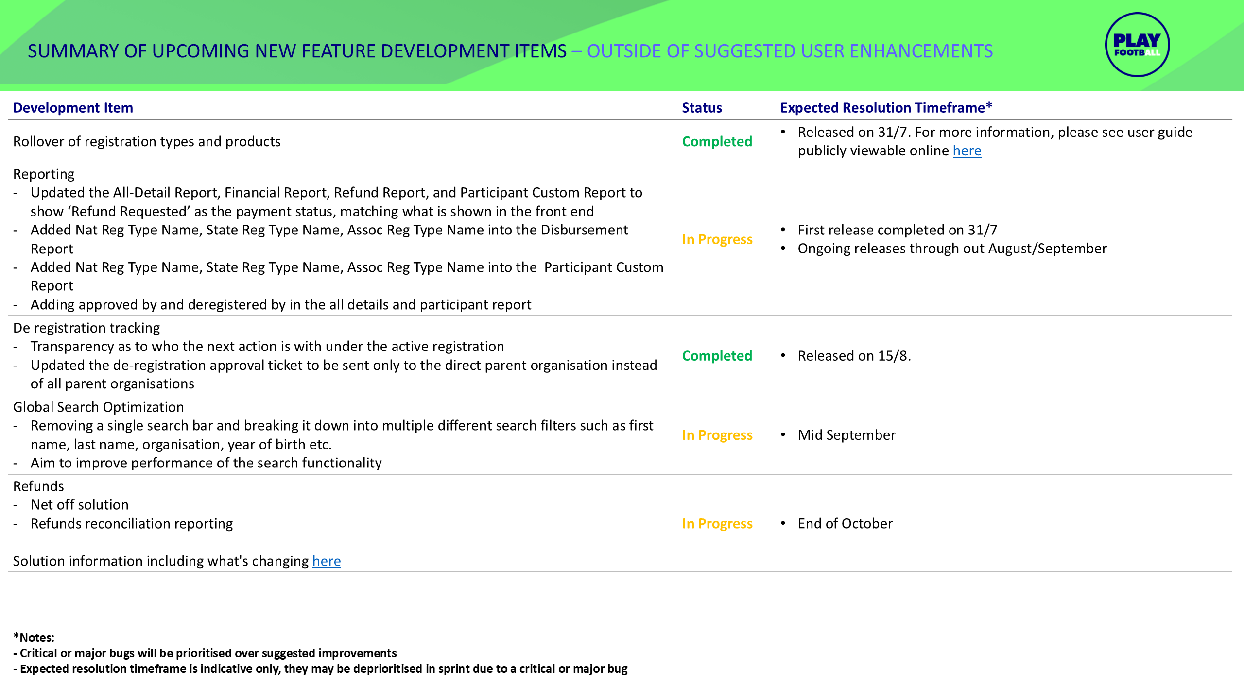Click the Play Football logo
The height and width of the screenshot is (699, 1244).
click(x=1137, y=45)
